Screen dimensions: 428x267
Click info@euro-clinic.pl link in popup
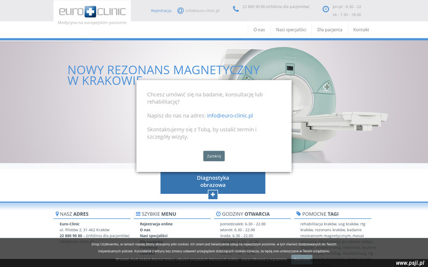click(230, 115)
